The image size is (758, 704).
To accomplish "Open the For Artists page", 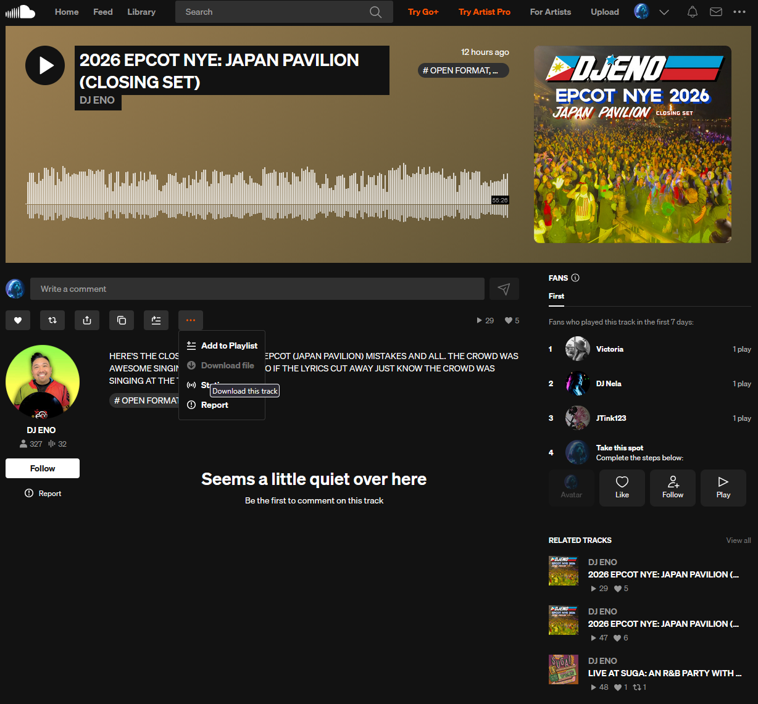I will pos(551,12).
